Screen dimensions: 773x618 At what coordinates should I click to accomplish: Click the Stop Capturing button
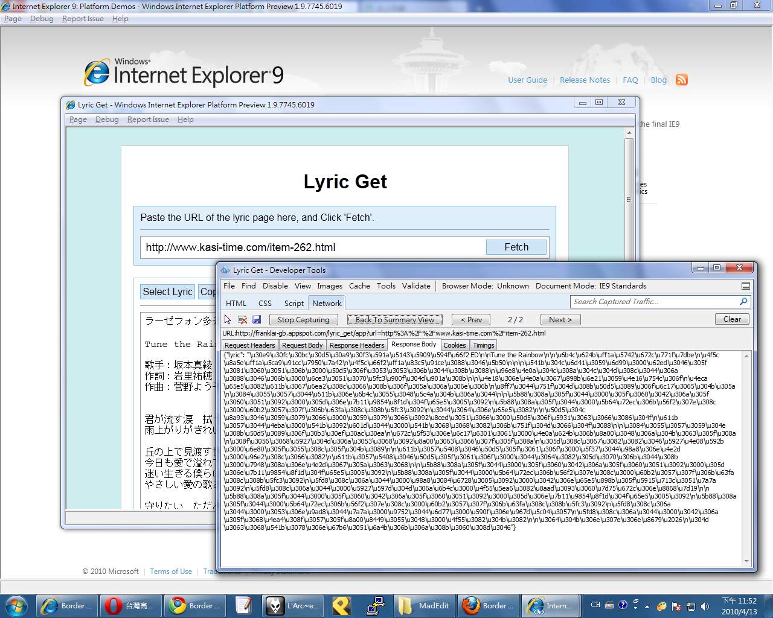pos(303,320)
